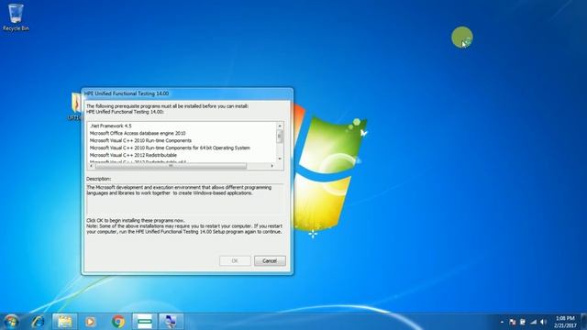Click the Description text box
Viewport: 587px width, 330px height.
(x=185, y=200)
